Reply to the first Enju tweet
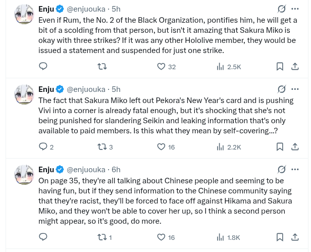 tap(43, 67)
